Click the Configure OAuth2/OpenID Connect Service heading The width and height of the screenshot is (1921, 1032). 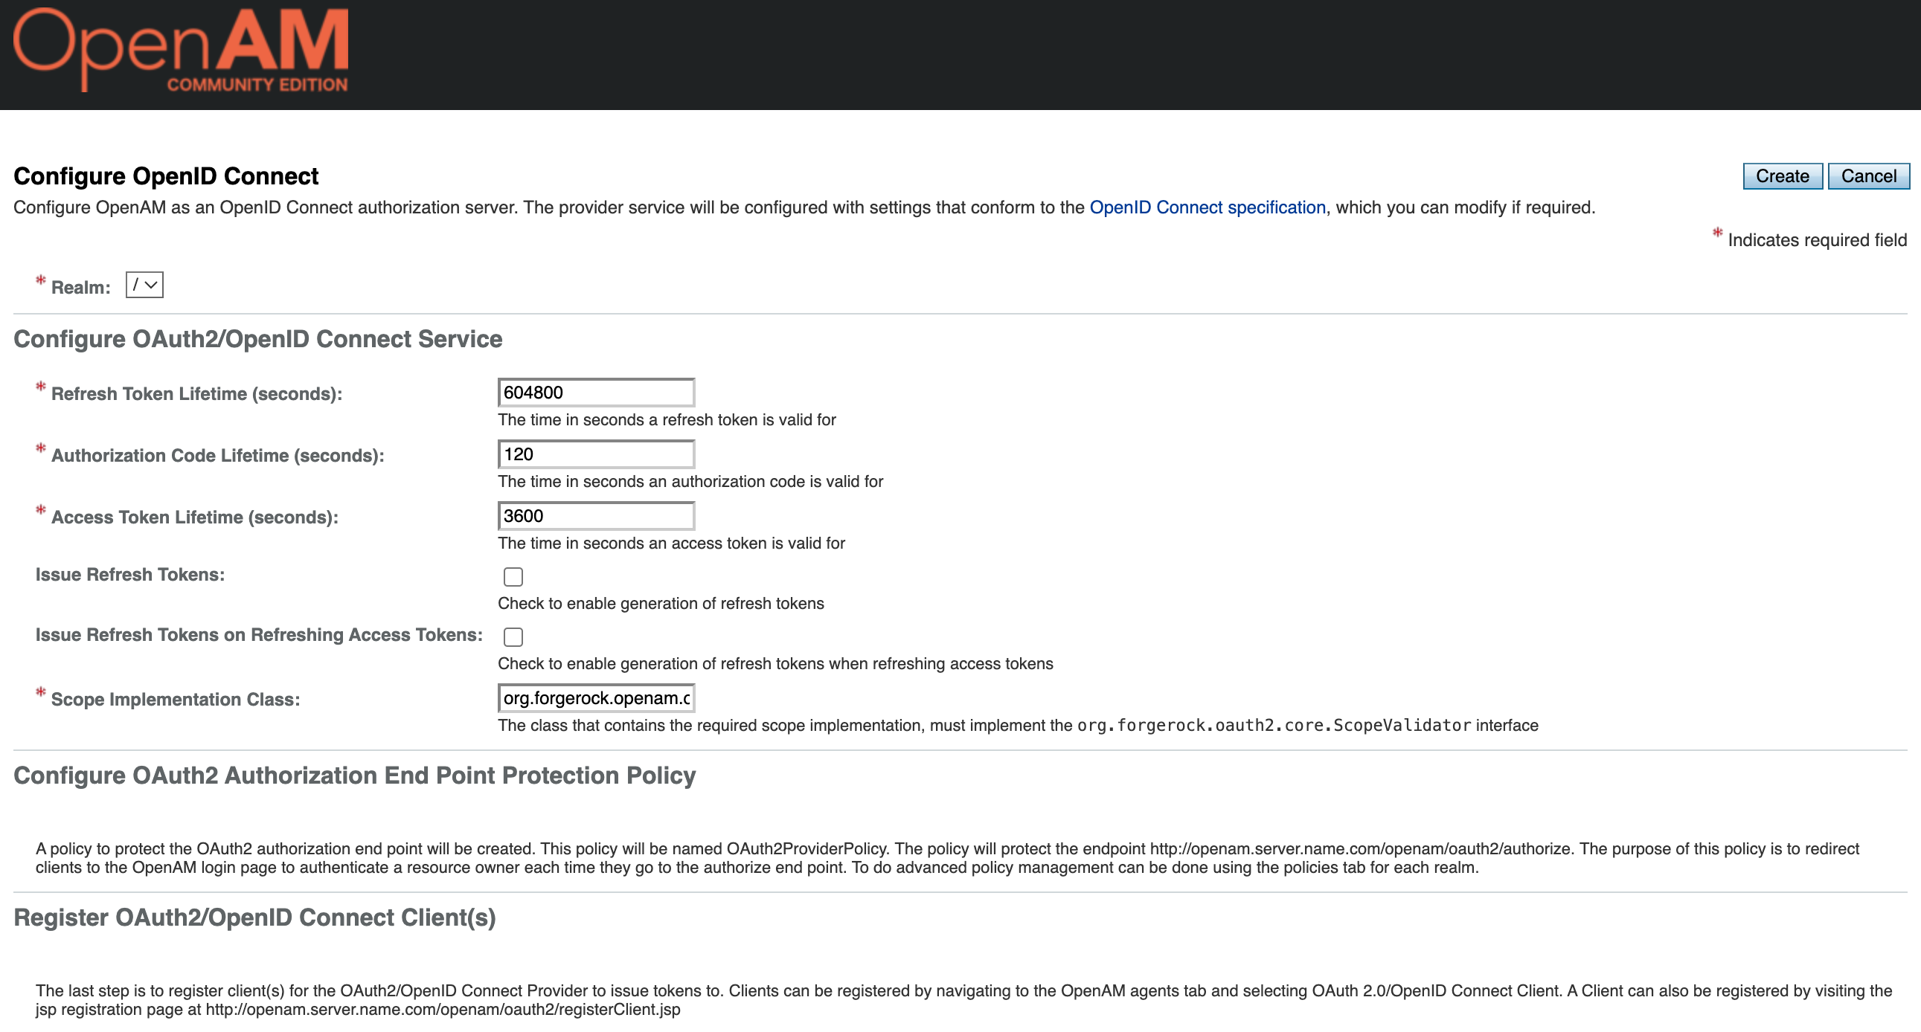(258, 339)
